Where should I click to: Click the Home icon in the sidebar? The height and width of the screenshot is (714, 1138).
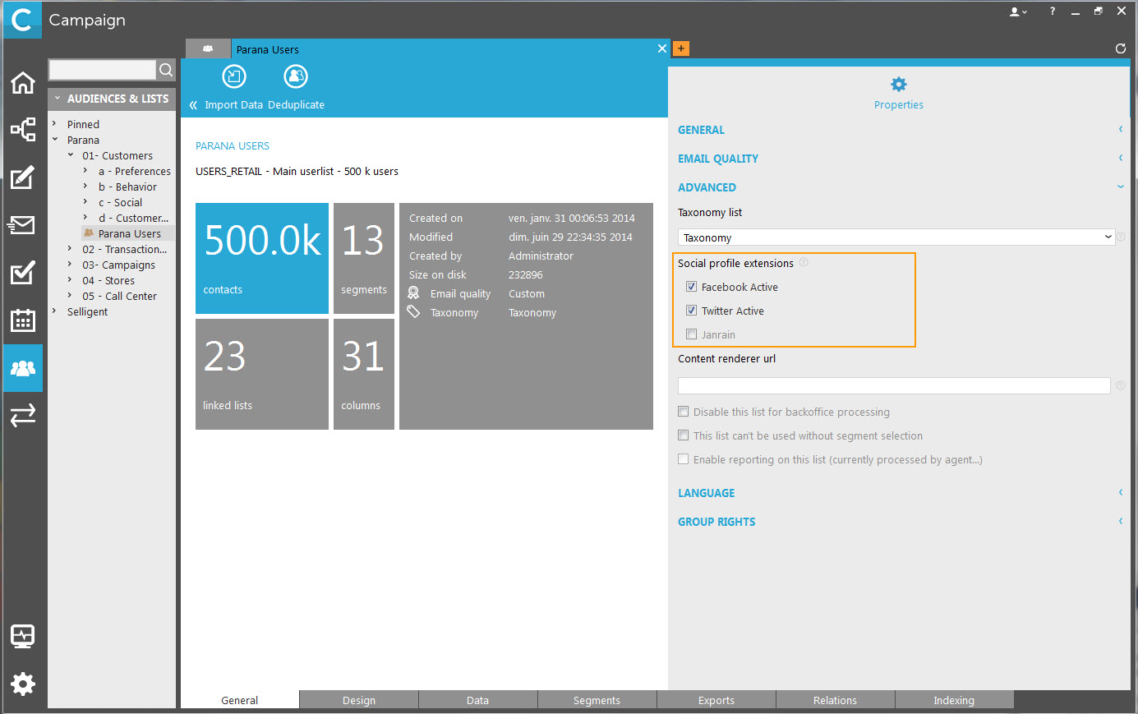pyautogui.click(x=23, y=83)
